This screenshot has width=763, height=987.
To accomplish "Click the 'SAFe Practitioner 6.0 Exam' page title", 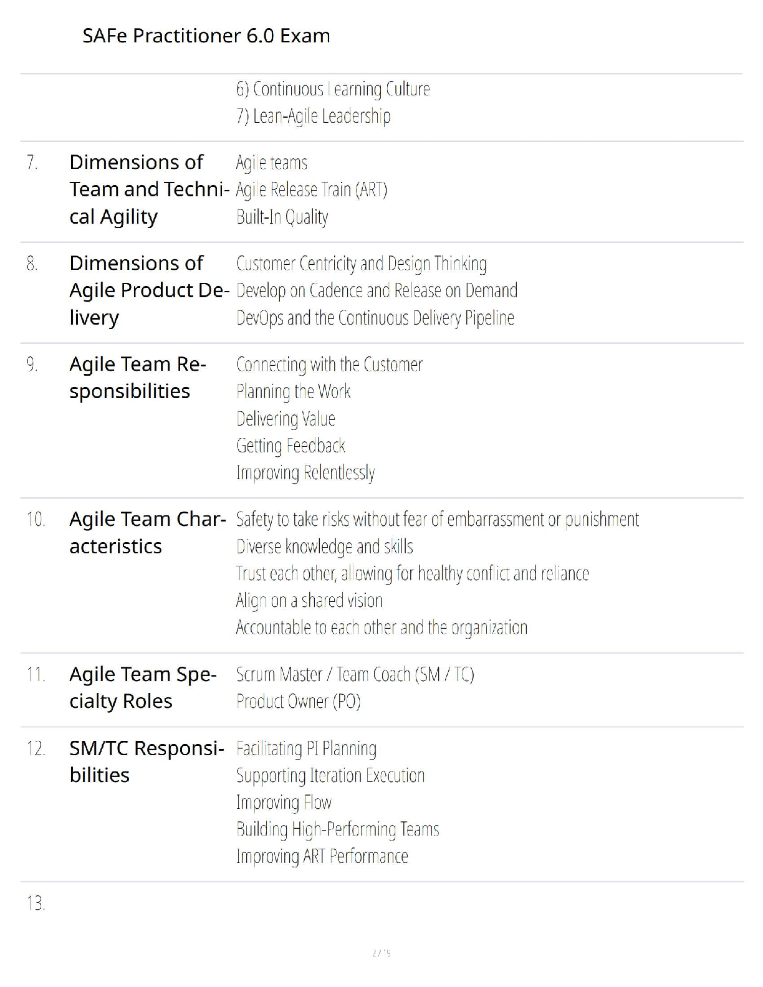I will point(206,36).
